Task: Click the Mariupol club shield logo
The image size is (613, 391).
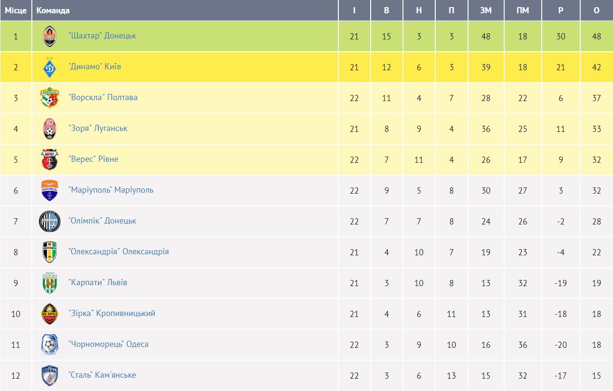Action: click(49, 191)
